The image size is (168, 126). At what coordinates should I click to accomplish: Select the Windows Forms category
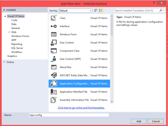[x=20, y=36]
